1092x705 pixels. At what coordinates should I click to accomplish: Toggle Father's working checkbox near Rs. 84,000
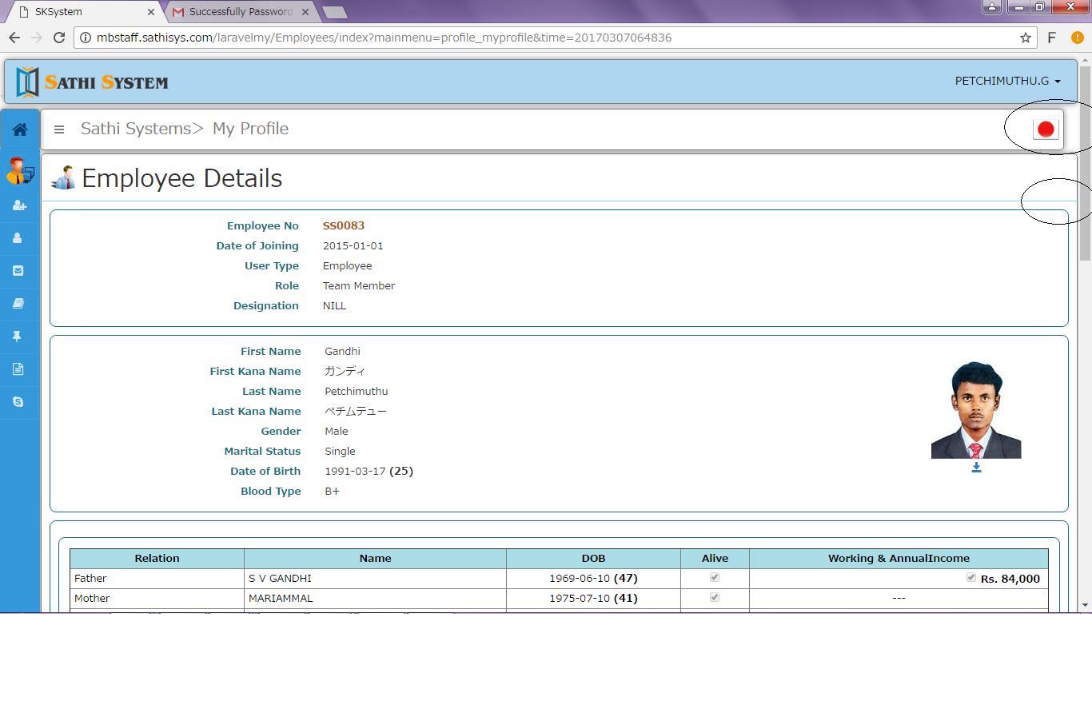pyautogui.click(x=970, y=577)
